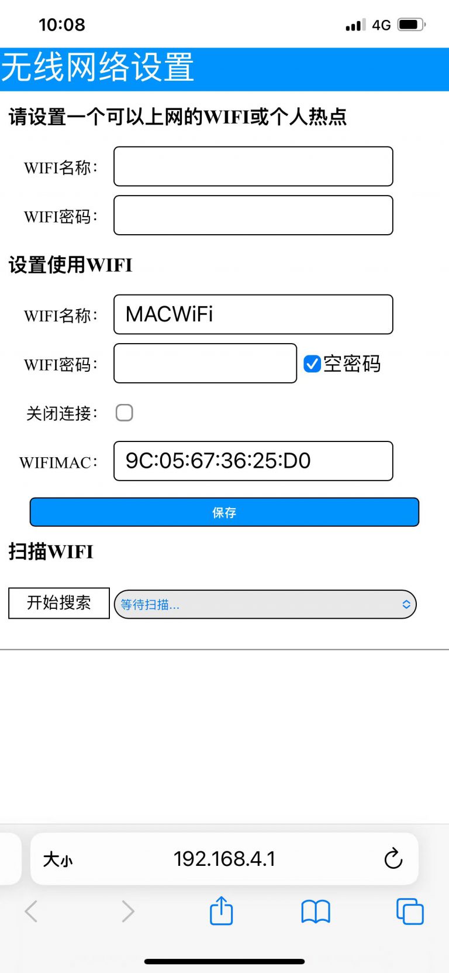This screenshot has height=973, width=449.
Task: Tap the Safari share icon
Action: click(x=221, y=910)
